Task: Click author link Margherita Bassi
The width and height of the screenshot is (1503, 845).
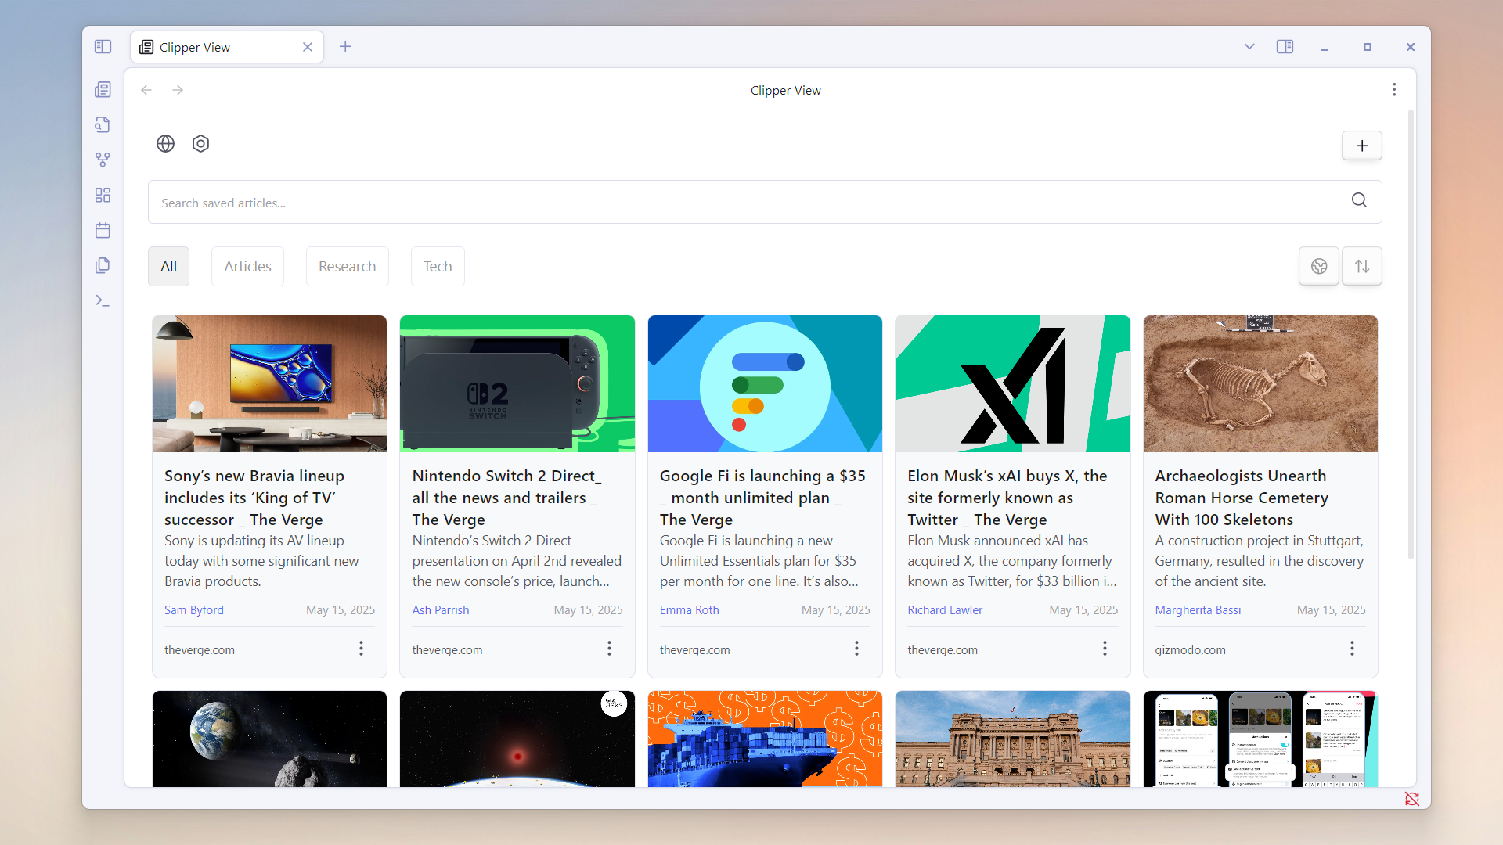Action: (1198, 610)
